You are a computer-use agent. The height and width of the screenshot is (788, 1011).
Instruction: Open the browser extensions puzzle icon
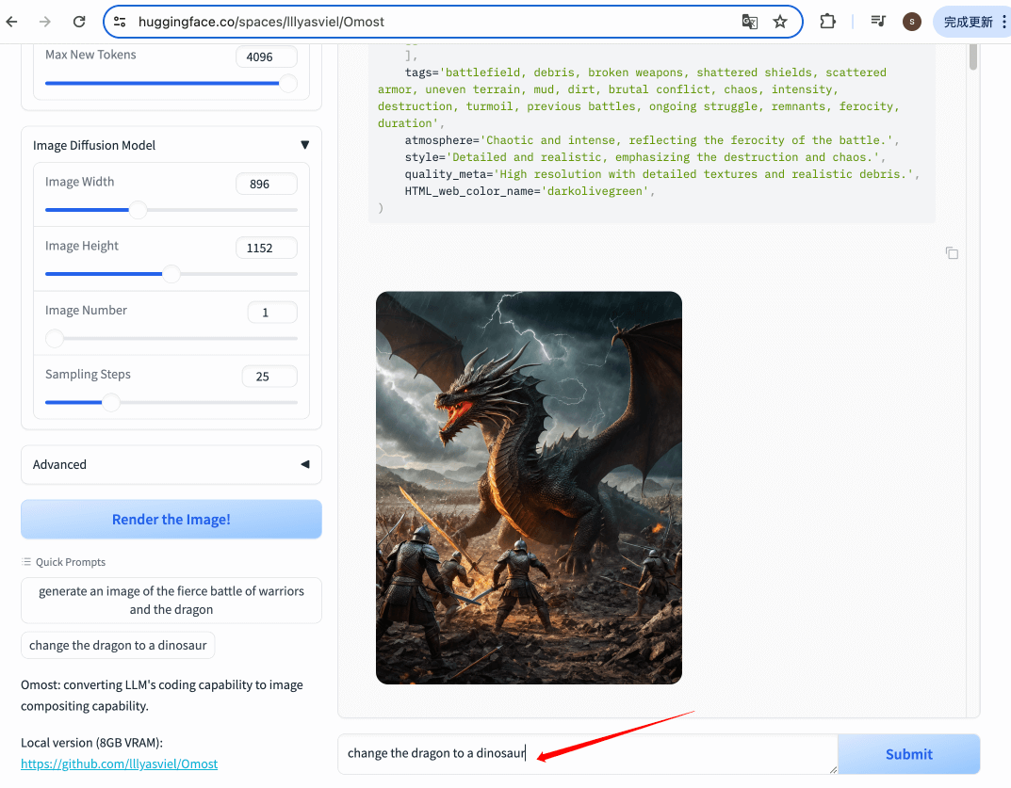coord(827,22)
